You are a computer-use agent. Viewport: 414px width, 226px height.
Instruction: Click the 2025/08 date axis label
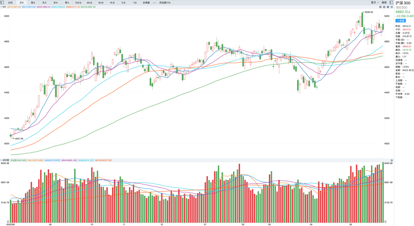(11, 224)
